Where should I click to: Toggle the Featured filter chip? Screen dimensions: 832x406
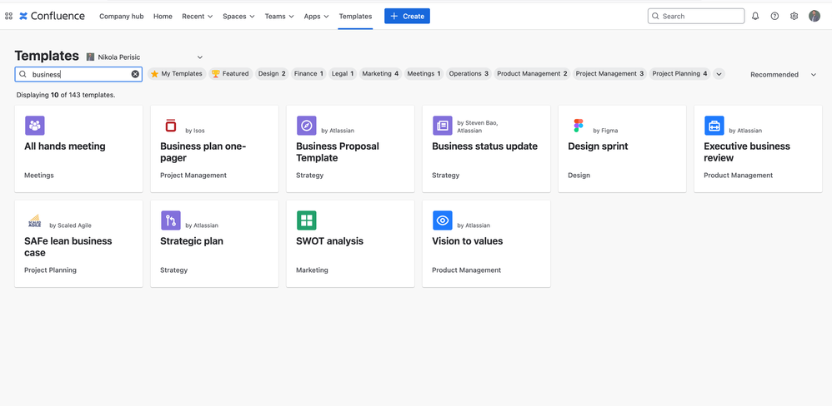[230, 73]
